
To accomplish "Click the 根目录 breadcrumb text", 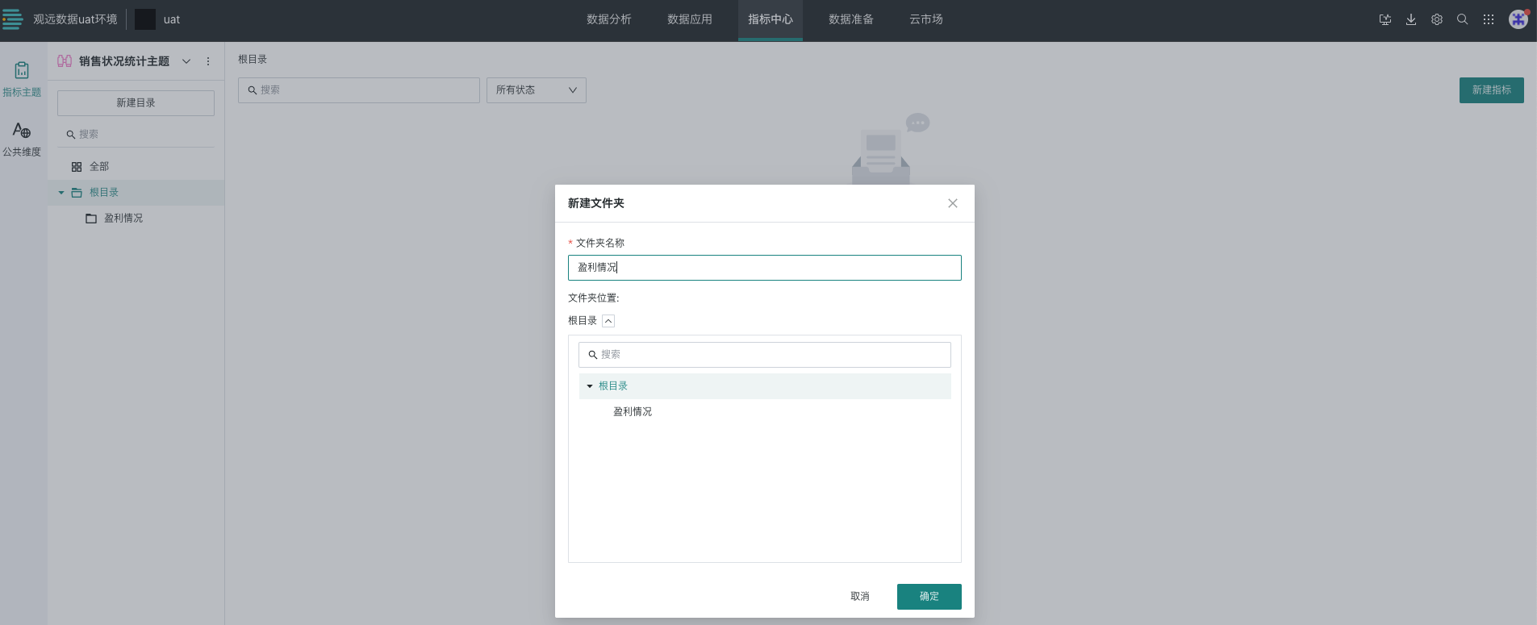I will 253,60.
